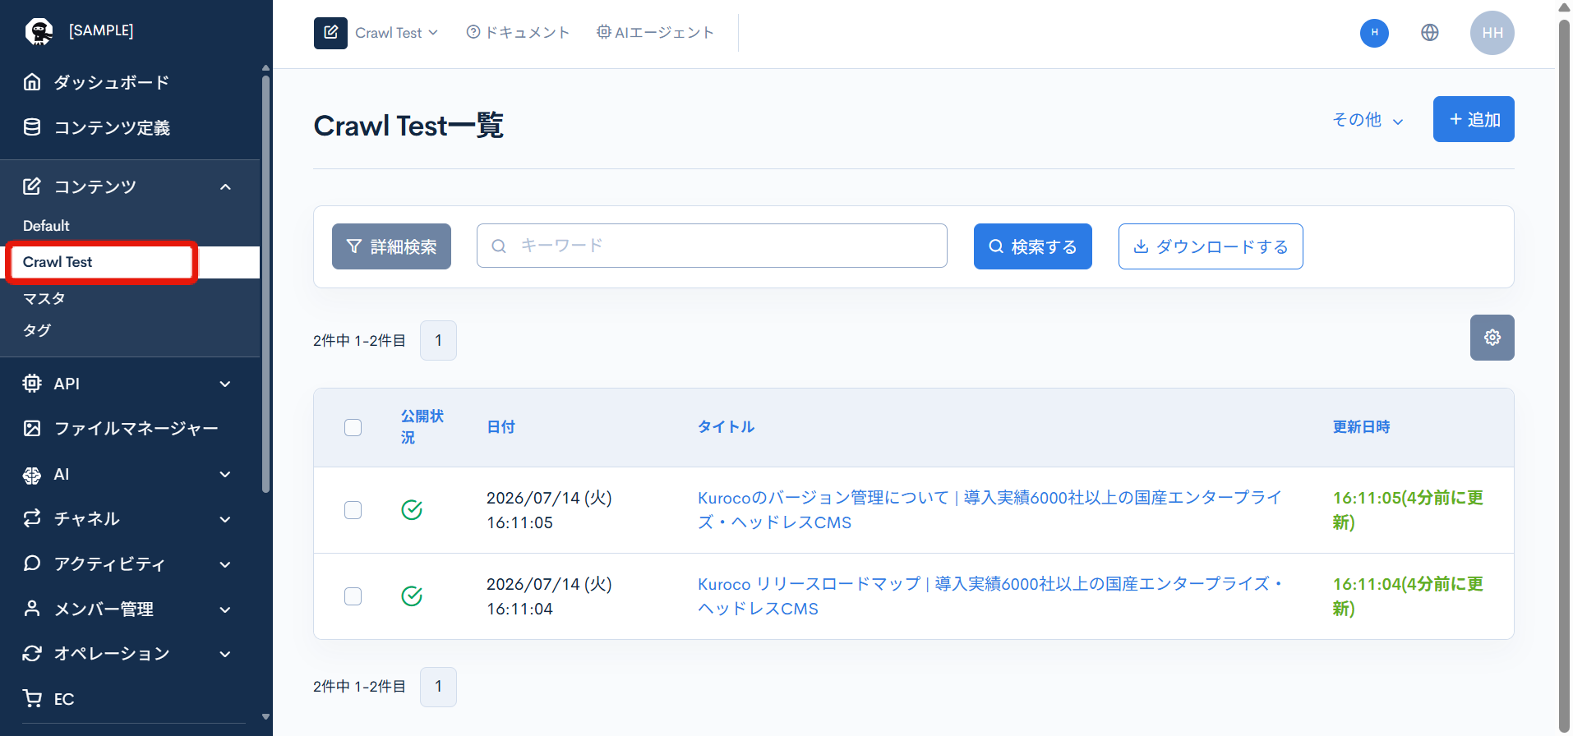Viewport: 1573px width, 736px height.
Task: Click the sidebar scrollbar down arrow
Action: (265, 717)
